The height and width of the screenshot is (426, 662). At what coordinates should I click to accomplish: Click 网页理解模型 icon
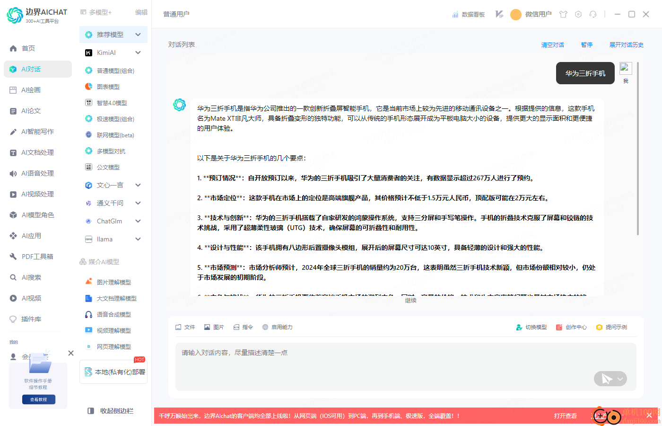88,346
